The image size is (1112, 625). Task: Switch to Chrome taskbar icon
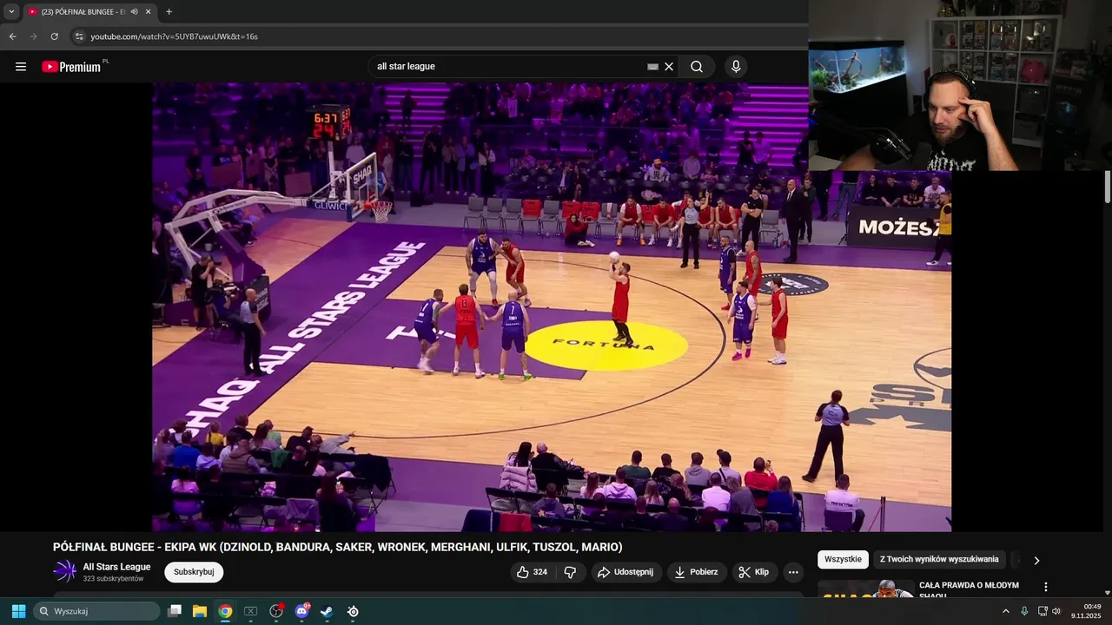225,611
